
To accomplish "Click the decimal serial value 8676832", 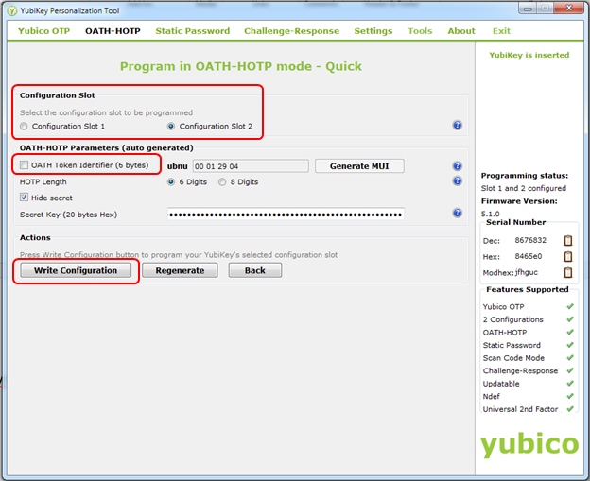I will (x=530, y=240).
